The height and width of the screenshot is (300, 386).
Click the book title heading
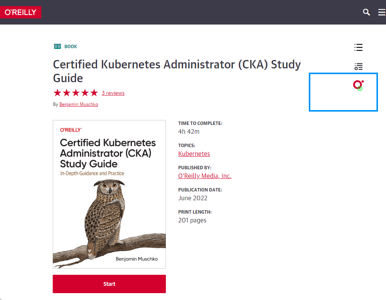[x=177, y=71]
